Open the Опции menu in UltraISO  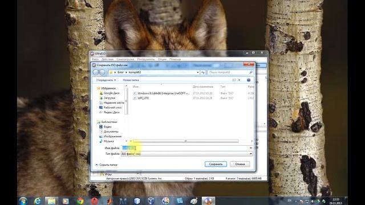click(x=162, y=59)
